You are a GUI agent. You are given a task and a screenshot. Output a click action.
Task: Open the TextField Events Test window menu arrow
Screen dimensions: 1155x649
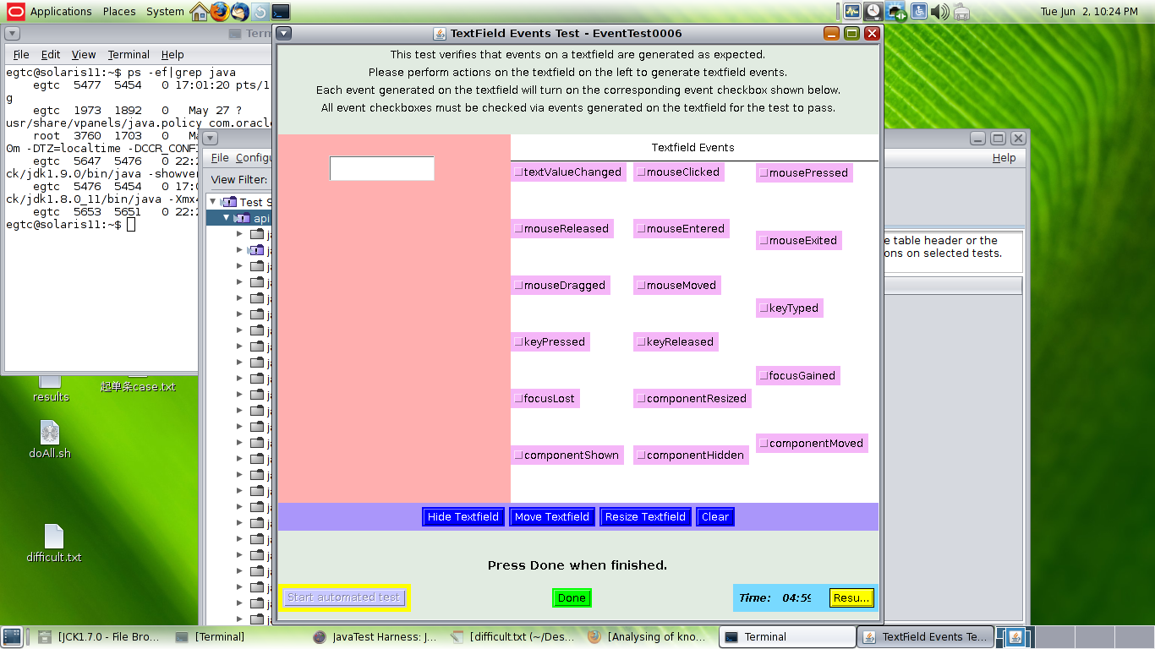(x=285, y=33)
